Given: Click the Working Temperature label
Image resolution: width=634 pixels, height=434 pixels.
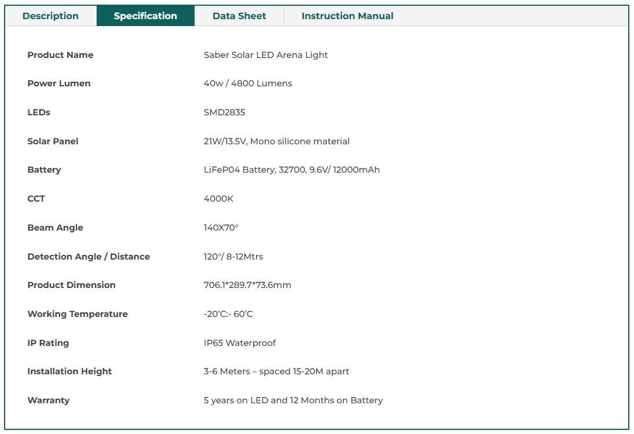Looking at the screenshot, I should 78,314.
